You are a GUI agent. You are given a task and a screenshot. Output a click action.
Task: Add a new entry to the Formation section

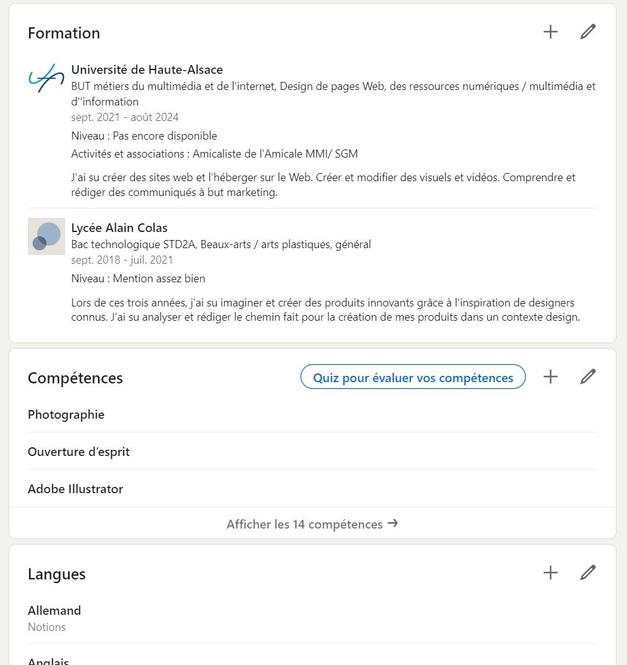tap(550, 32)
